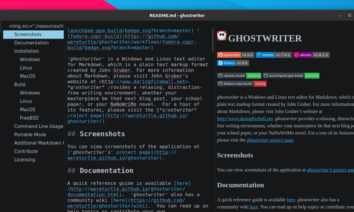Viewport: 354px width, 212px height.
Task: Jump to Screenshots in the outline sidebar
Action: 33,35
